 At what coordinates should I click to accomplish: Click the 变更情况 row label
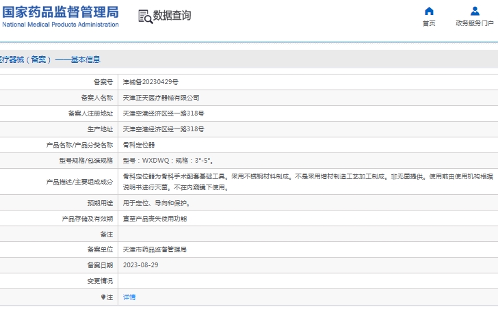click(100, 281)
